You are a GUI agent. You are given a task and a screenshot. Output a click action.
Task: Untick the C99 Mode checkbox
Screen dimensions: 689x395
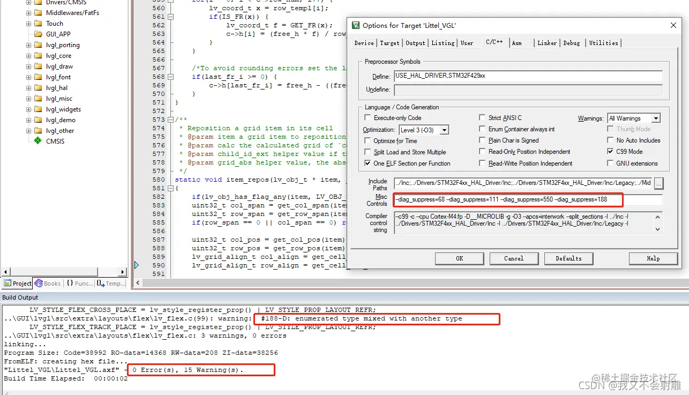click(611, 152)
